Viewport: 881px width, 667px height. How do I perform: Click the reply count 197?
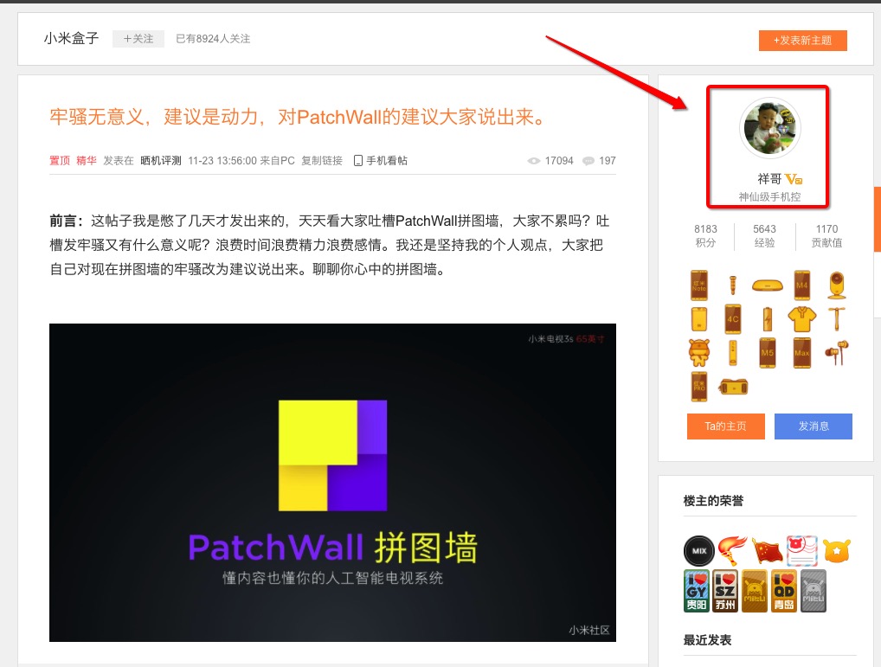(608, 161)
